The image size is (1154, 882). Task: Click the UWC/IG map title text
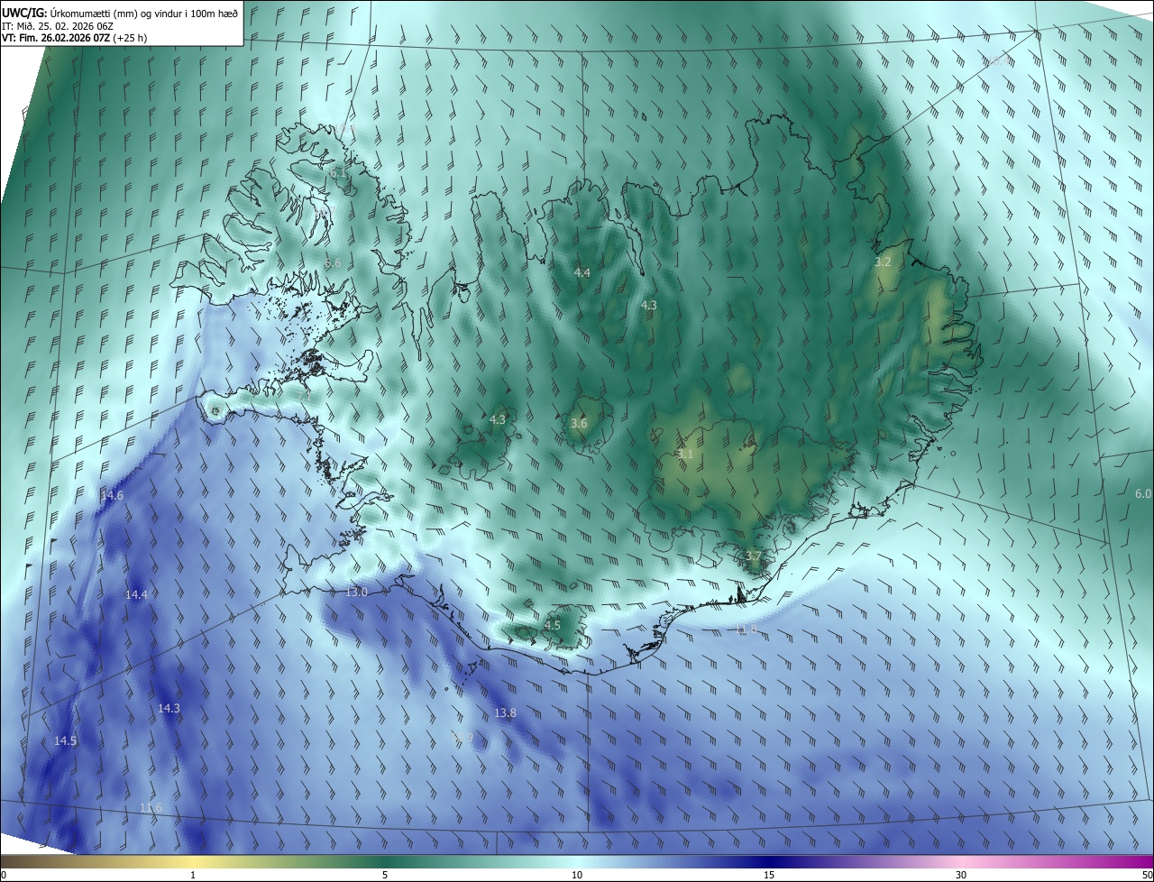click(x=121, y=12)
